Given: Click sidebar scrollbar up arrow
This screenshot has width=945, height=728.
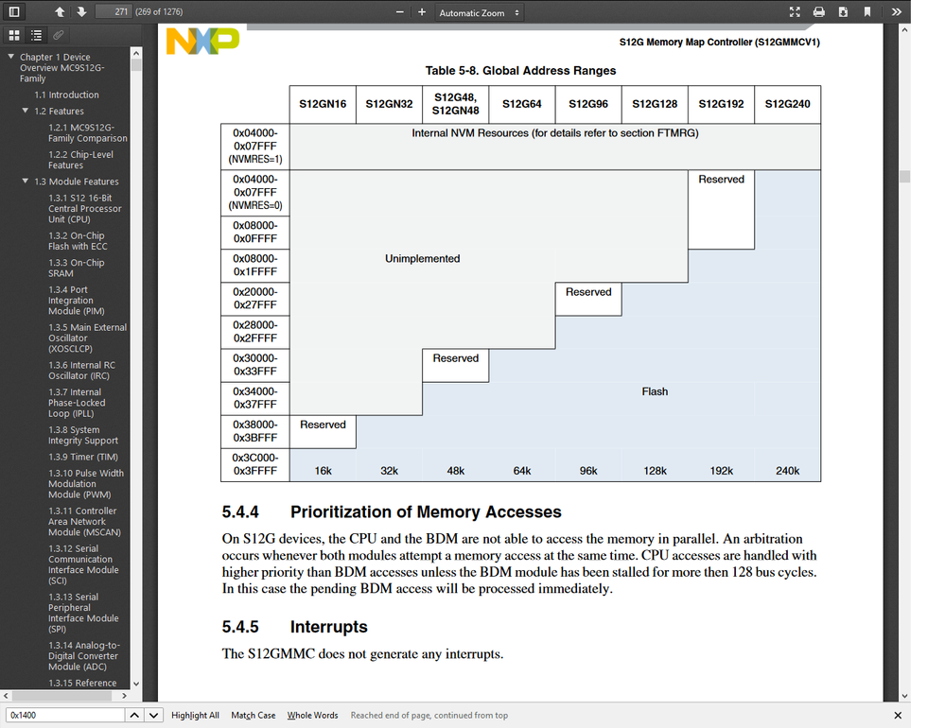Looking at the screenshot, I should (136, 53).
